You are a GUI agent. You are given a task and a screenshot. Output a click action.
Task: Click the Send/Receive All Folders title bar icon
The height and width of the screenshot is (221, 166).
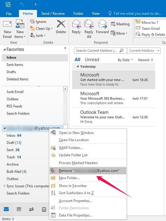pyautogui.click(x=8, y=4)
